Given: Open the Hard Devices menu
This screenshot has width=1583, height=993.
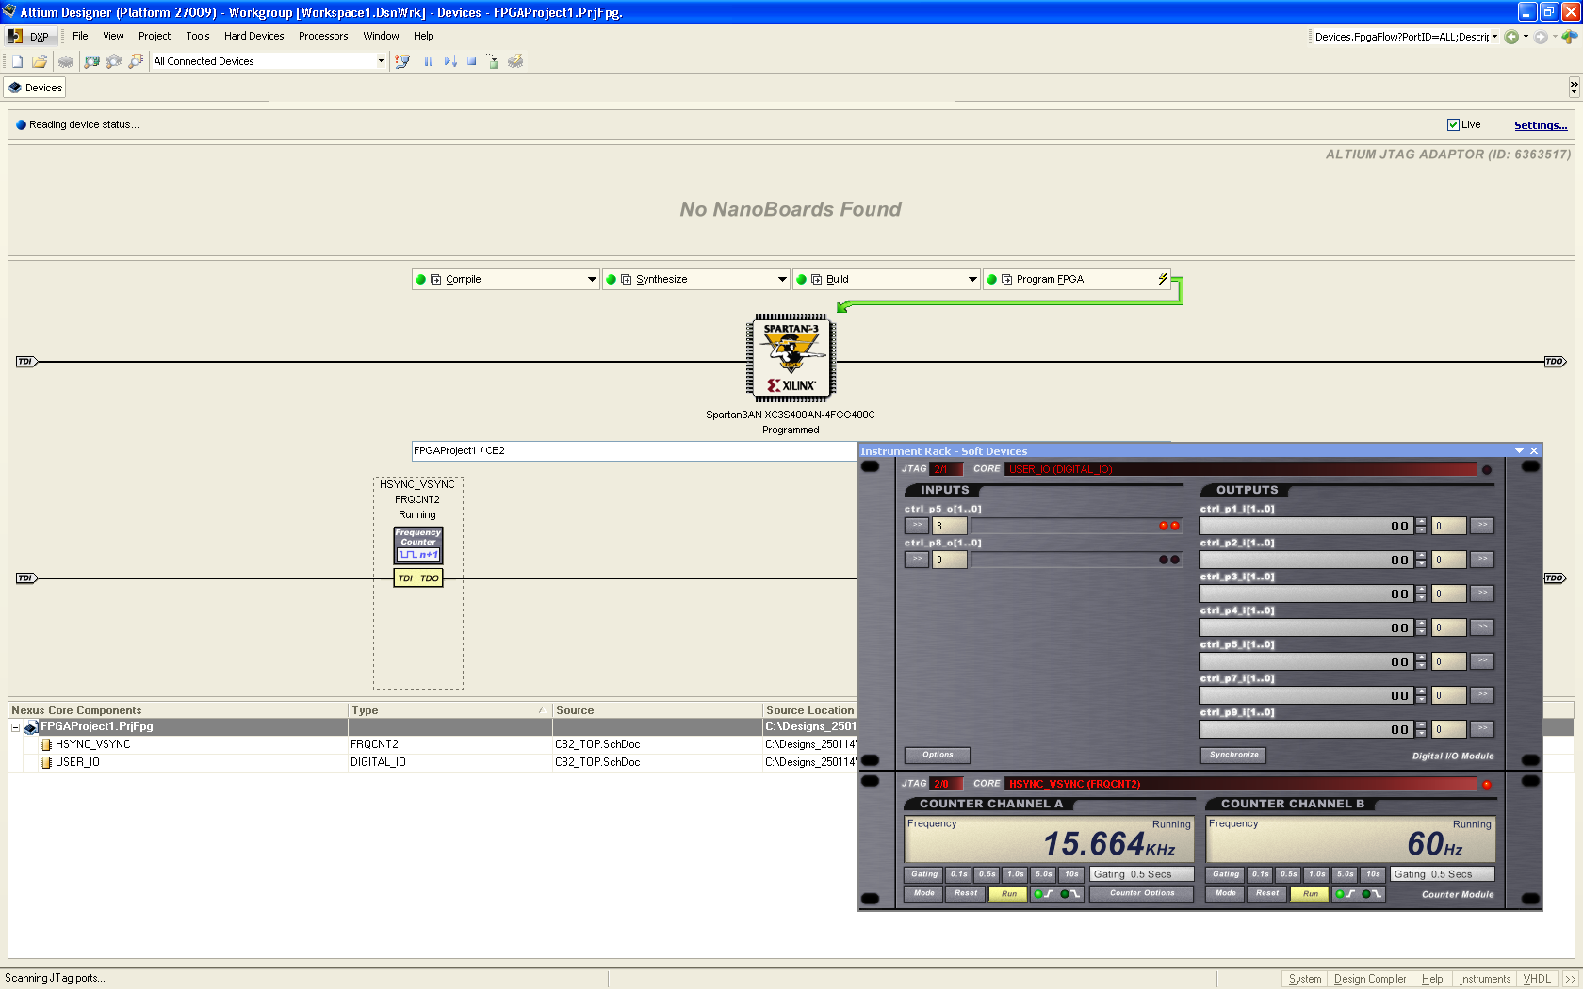Looking at the screenshot, I should pos(253,36).
